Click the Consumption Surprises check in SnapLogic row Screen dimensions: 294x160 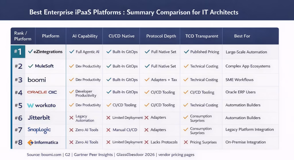(186, 130)
